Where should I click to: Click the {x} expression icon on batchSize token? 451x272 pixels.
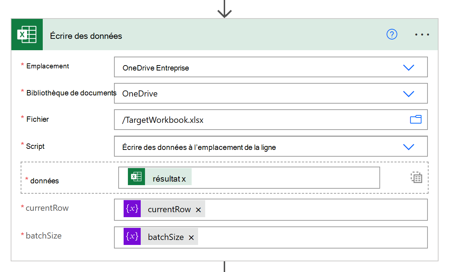coord(132,236)
